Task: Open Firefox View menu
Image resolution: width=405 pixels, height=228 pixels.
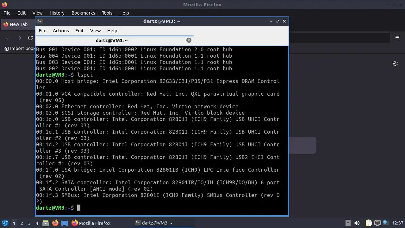Action: 37,13
